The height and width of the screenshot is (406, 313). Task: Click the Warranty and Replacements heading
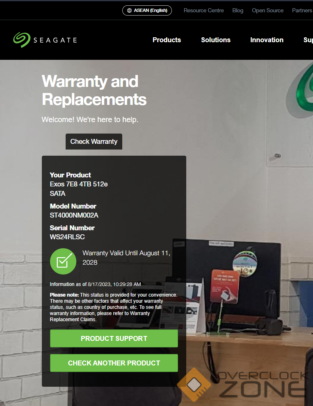94,91
